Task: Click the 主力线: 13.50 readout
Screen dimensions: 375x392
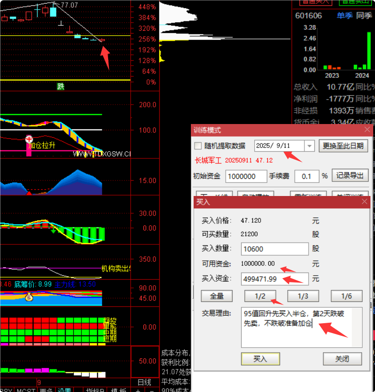Action: pos(75,284)
